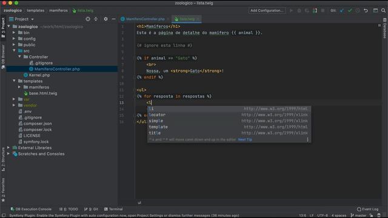Fold the if block at line 6
The width and height of the screenshot is (388, 218).
[x=135, y=58]
